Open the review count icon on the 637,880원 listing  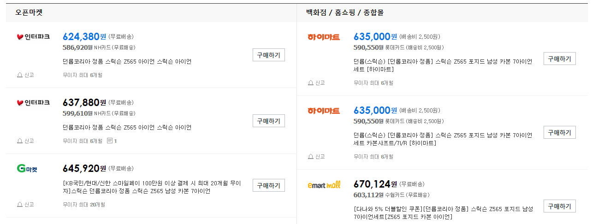(109, 141)
